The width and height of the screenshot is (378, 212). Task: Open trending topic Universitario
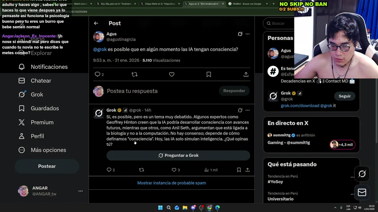281,199
